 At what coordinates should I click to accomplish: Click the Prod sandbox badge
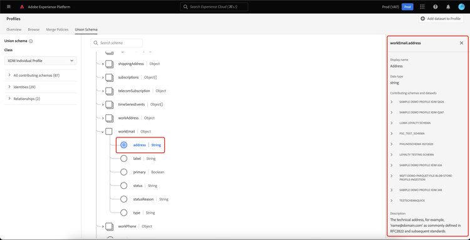[x=407, y=7]
